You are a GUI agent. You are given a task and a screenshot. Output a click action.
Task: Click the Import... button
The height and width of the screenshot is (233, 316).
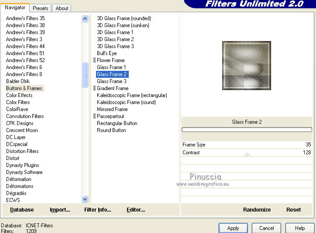[60, 210]
